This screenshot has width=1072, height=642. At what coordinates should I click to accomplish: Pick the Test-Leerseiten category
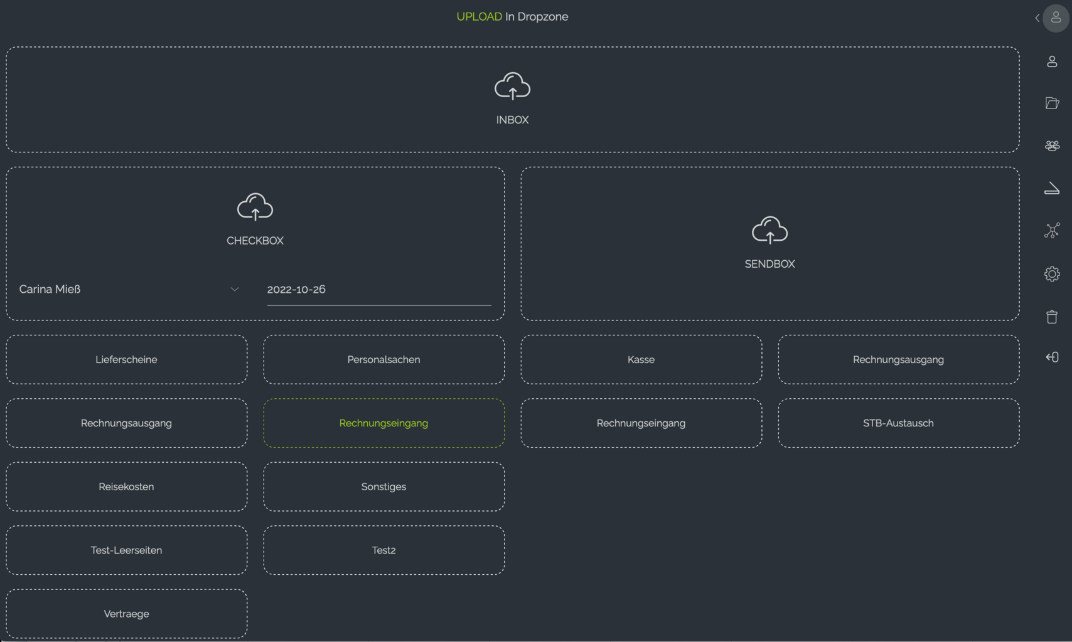126,550
